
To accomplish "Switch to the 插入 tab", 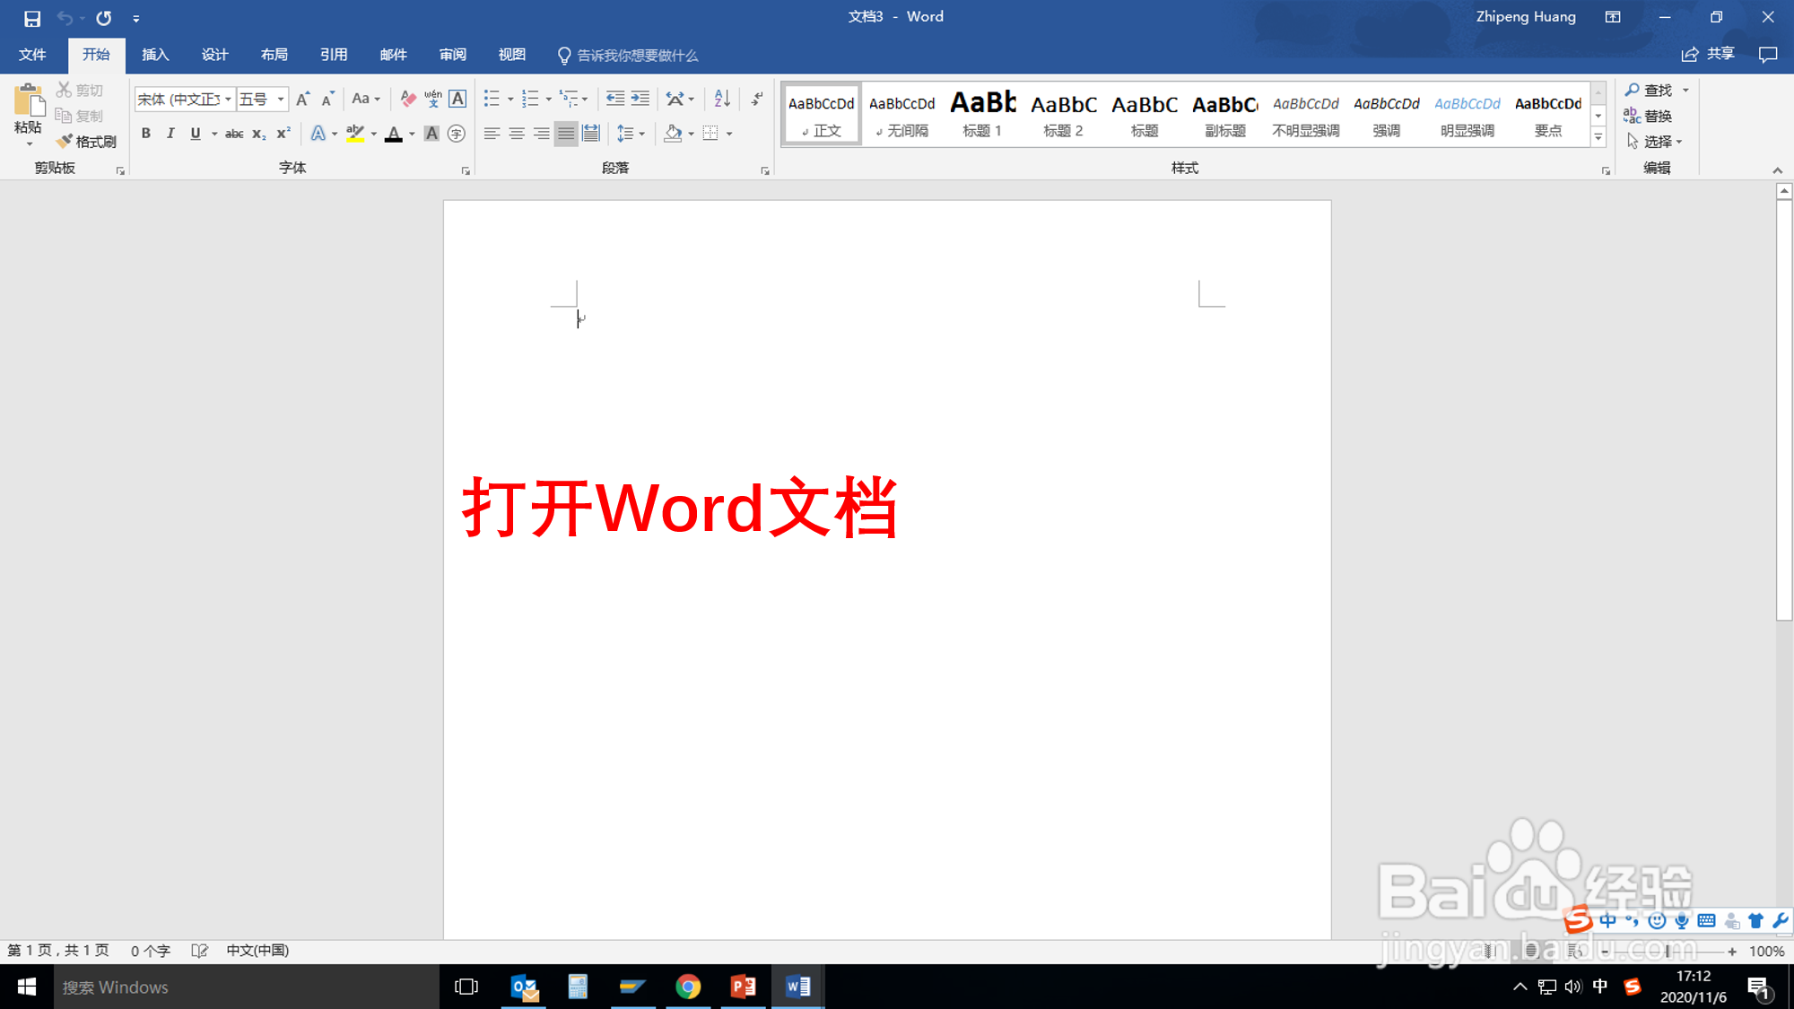I will click(155, 55).
